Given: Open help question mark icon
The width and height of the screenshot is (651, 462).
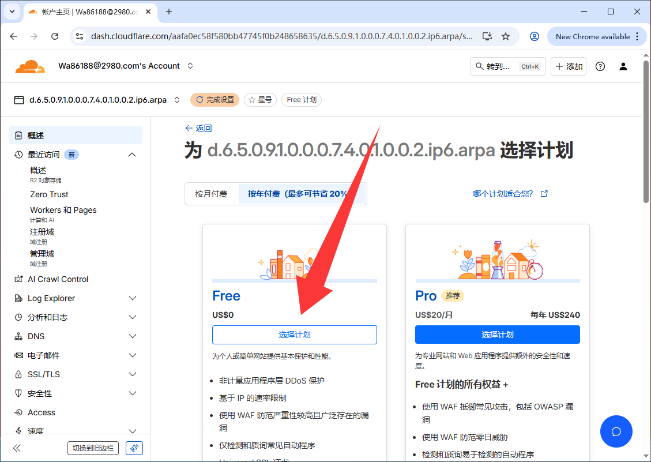Looking at the screenshot, I should 600,66.
